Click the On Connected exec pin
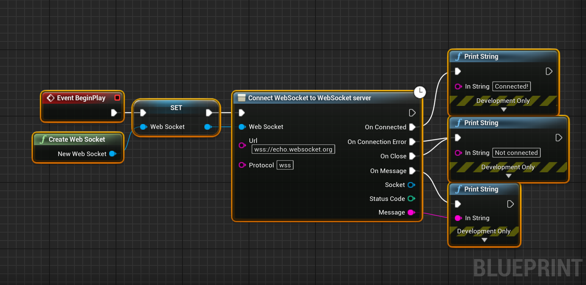This screenshot has width=586, height=285. 412,127
